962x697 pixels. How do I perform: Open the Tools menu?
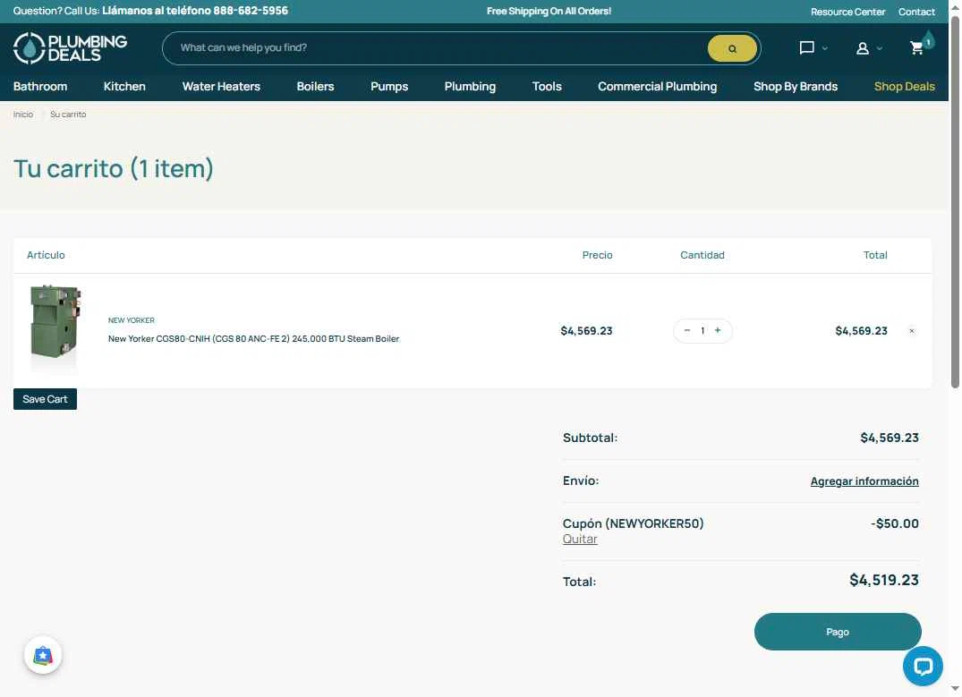(547, 87)
